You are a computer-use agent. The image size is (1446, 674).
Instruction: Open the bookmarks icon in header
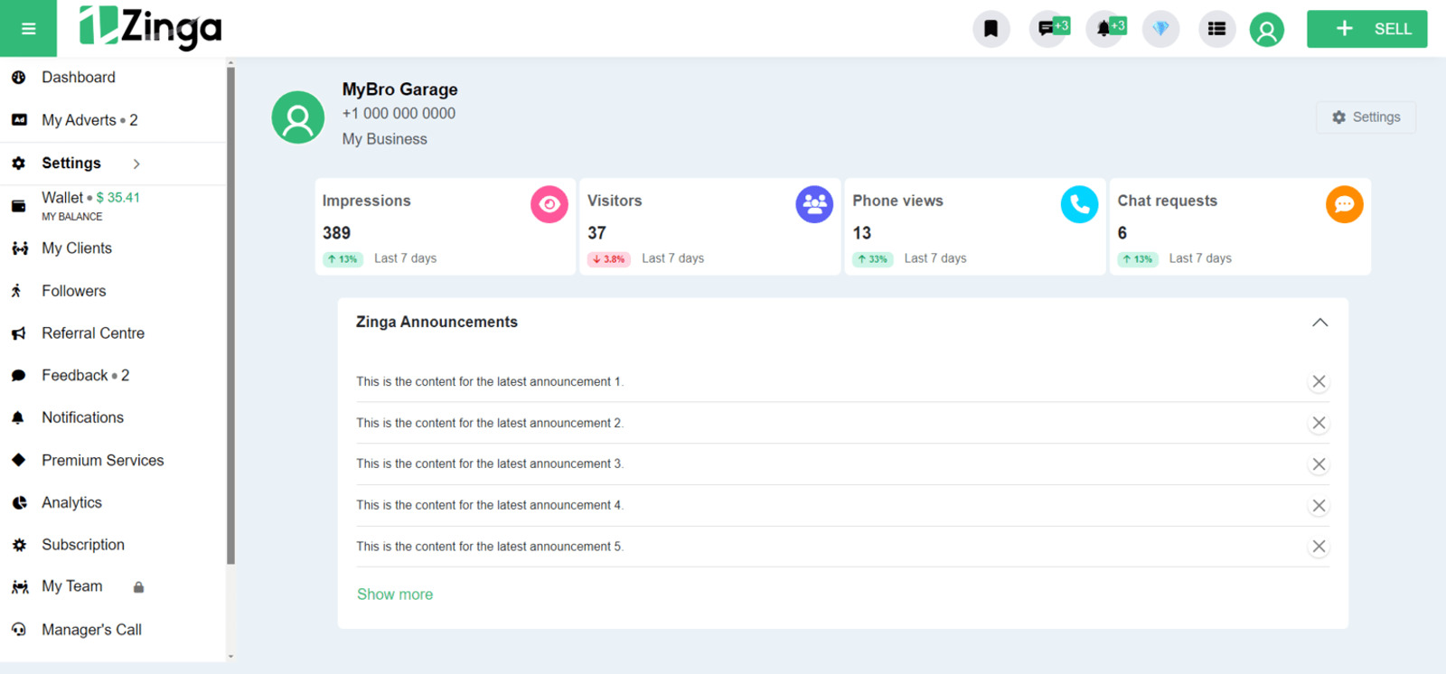991,29
